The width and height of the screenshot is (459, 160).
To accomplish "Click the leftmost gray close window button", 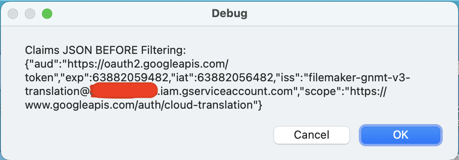I will pos(13,13).
